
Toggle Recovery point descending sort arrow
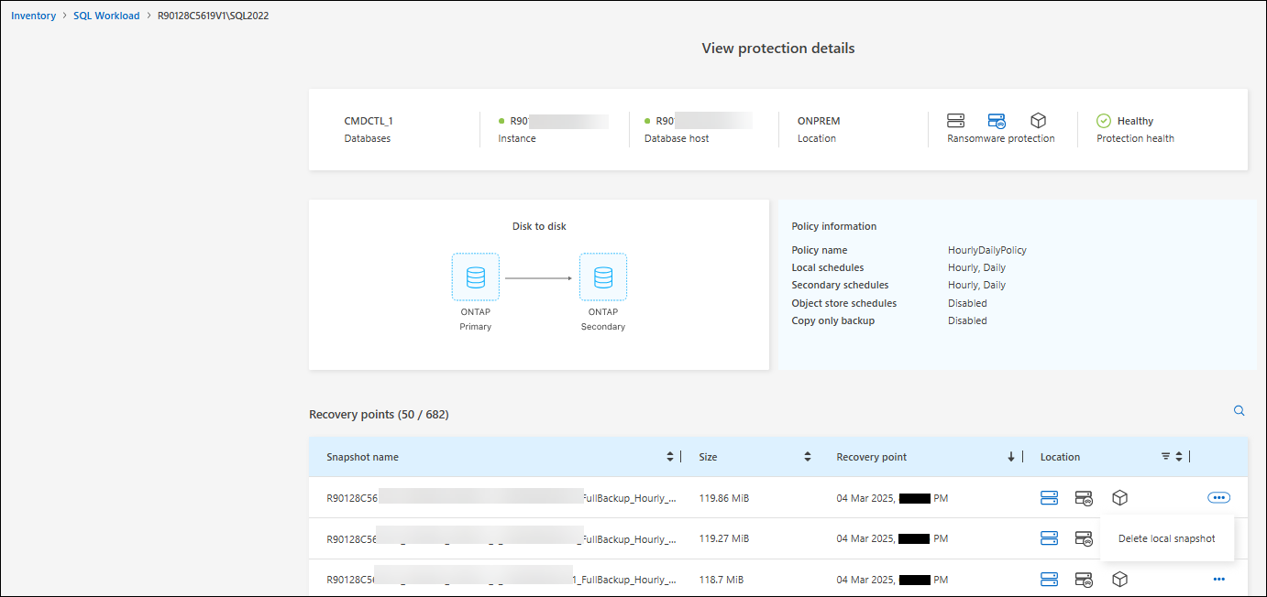(x=1011, y=457)
